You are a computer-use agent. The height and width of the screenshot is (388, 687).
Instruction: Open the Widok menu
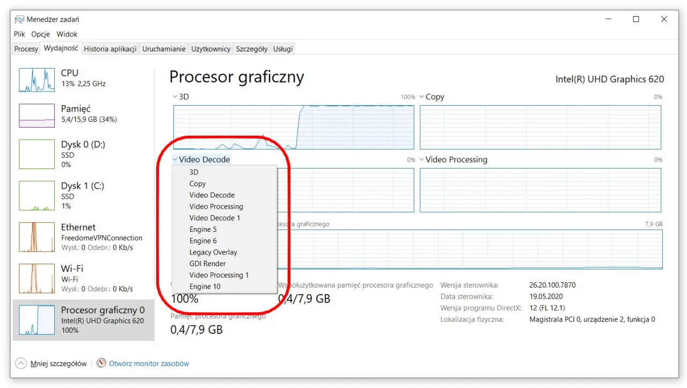click(x=67, y=34)
